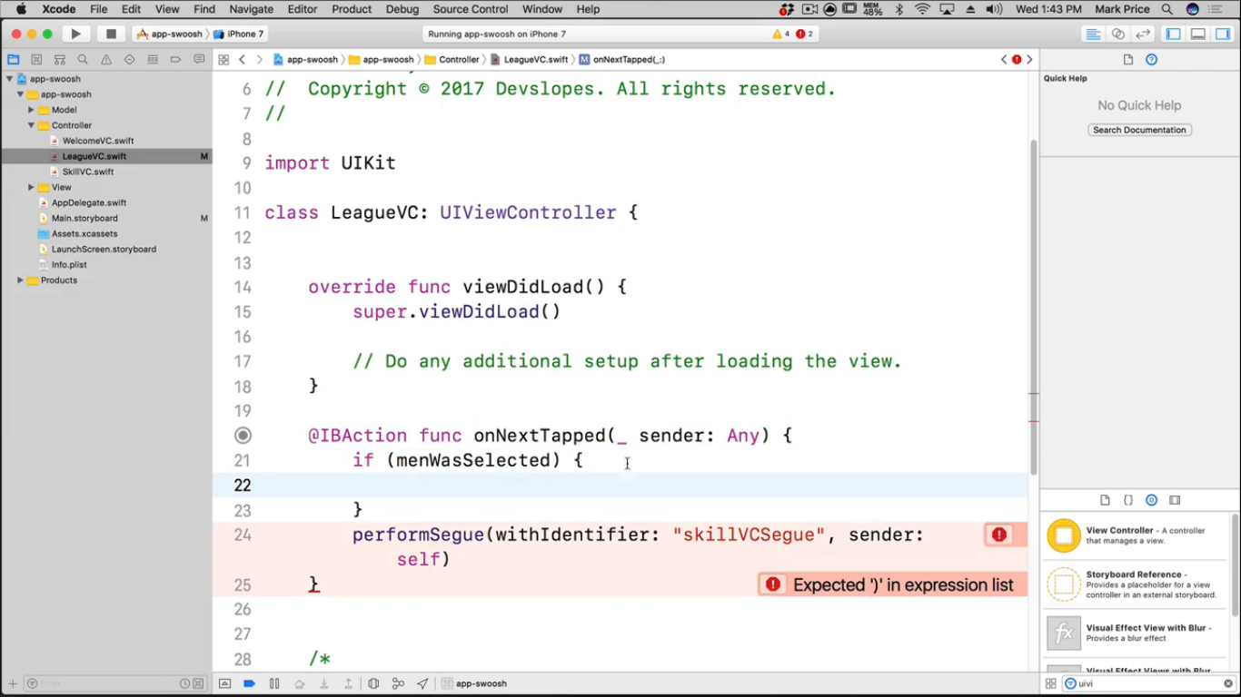This screenshot has height=697, width=1241.
Task: Collapse the Controller folder in navigator
Action: coord(31,125)
